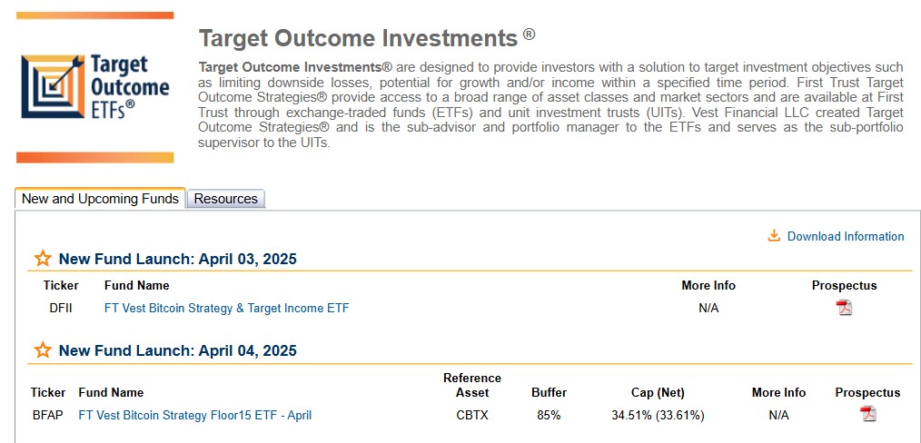Image resolution: width=921 pixels, height=443 pixels.
Task: Click the New Fund Launch April 03, 2025 heading
Action: (177, 259)
